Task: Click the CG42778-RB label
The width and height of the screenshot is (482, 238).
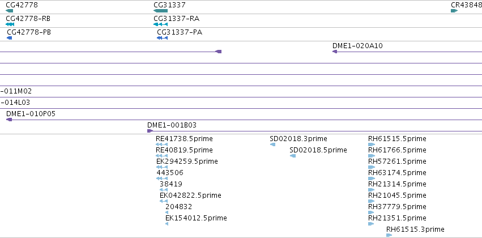Action: 28,19
